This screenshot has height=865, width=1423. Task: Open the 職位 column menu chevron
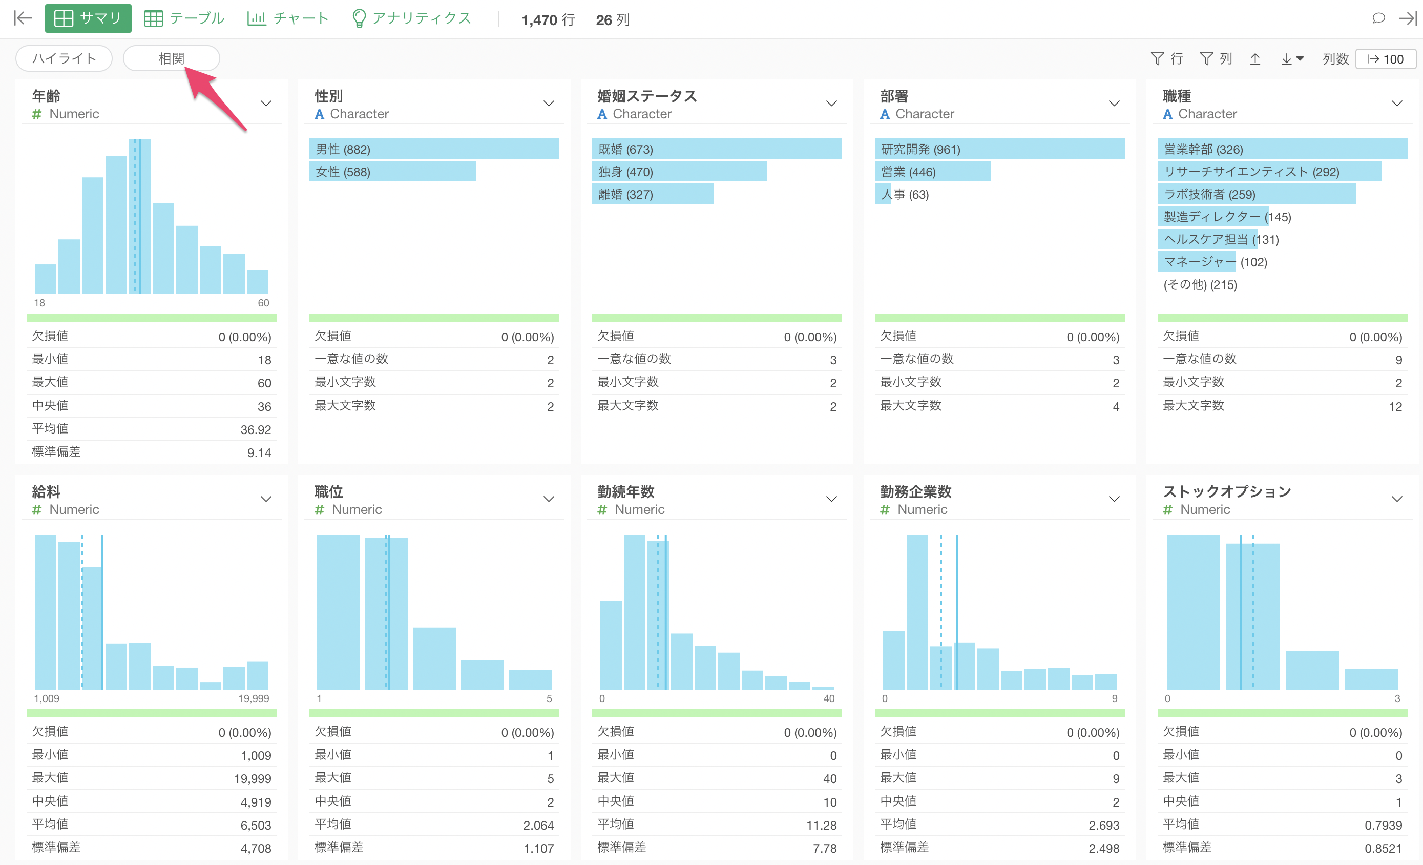pos(549,499)
